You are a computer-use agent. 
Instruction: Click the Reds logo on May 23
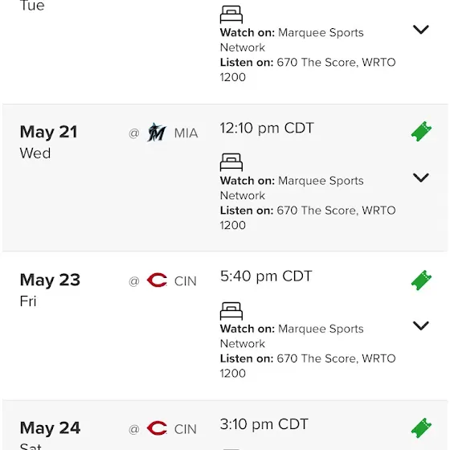(x=157, y=280)
